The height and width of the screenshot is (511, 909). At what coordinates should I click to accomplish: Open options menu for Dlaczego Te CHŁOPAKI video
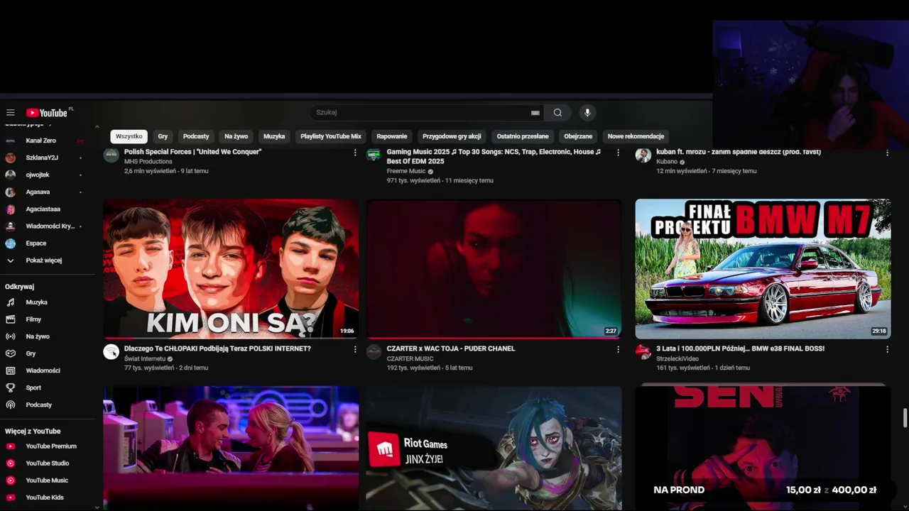355,349
